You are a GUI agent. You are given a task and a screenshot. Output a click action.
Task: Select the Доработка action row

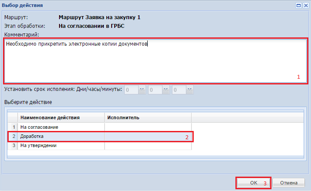tap(61, 137)
